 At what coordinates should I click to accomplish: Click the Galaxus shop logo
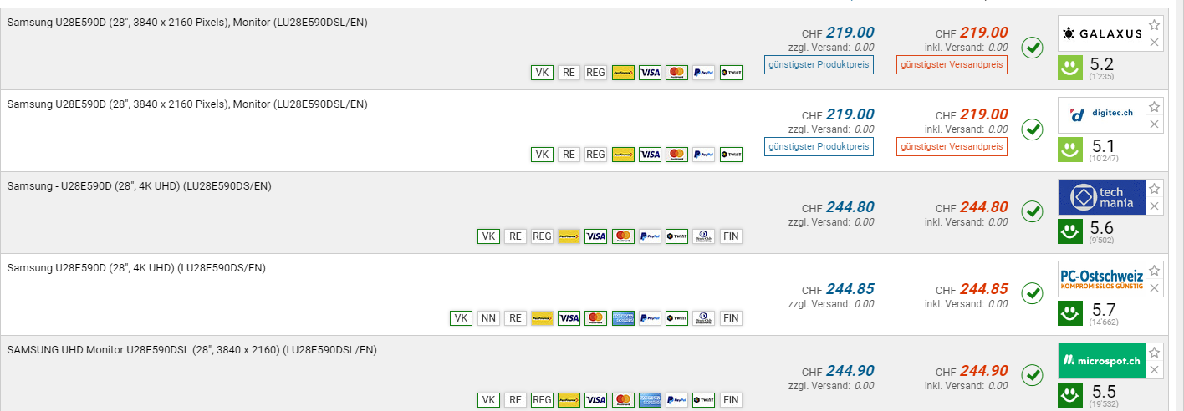pos(1101,34)
